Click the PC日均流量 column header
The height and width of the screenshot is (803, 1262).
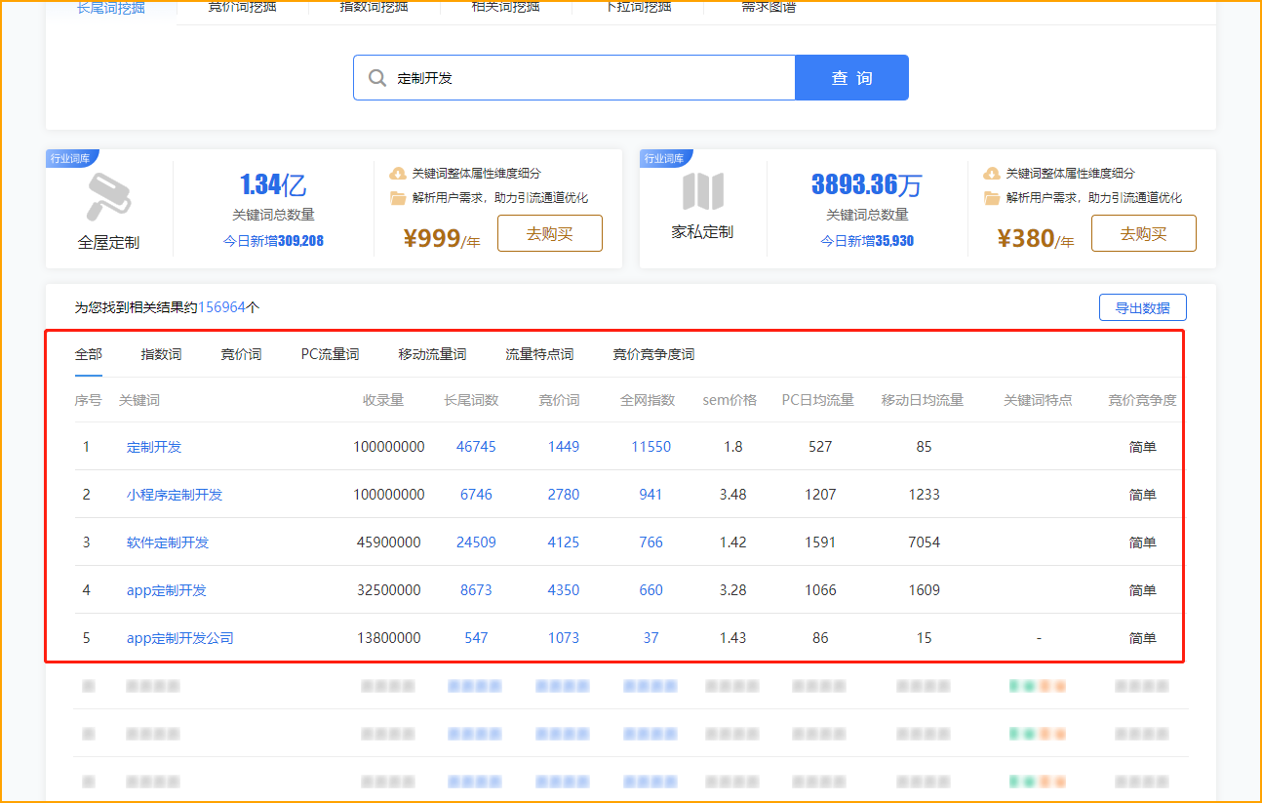coord(818,400)
